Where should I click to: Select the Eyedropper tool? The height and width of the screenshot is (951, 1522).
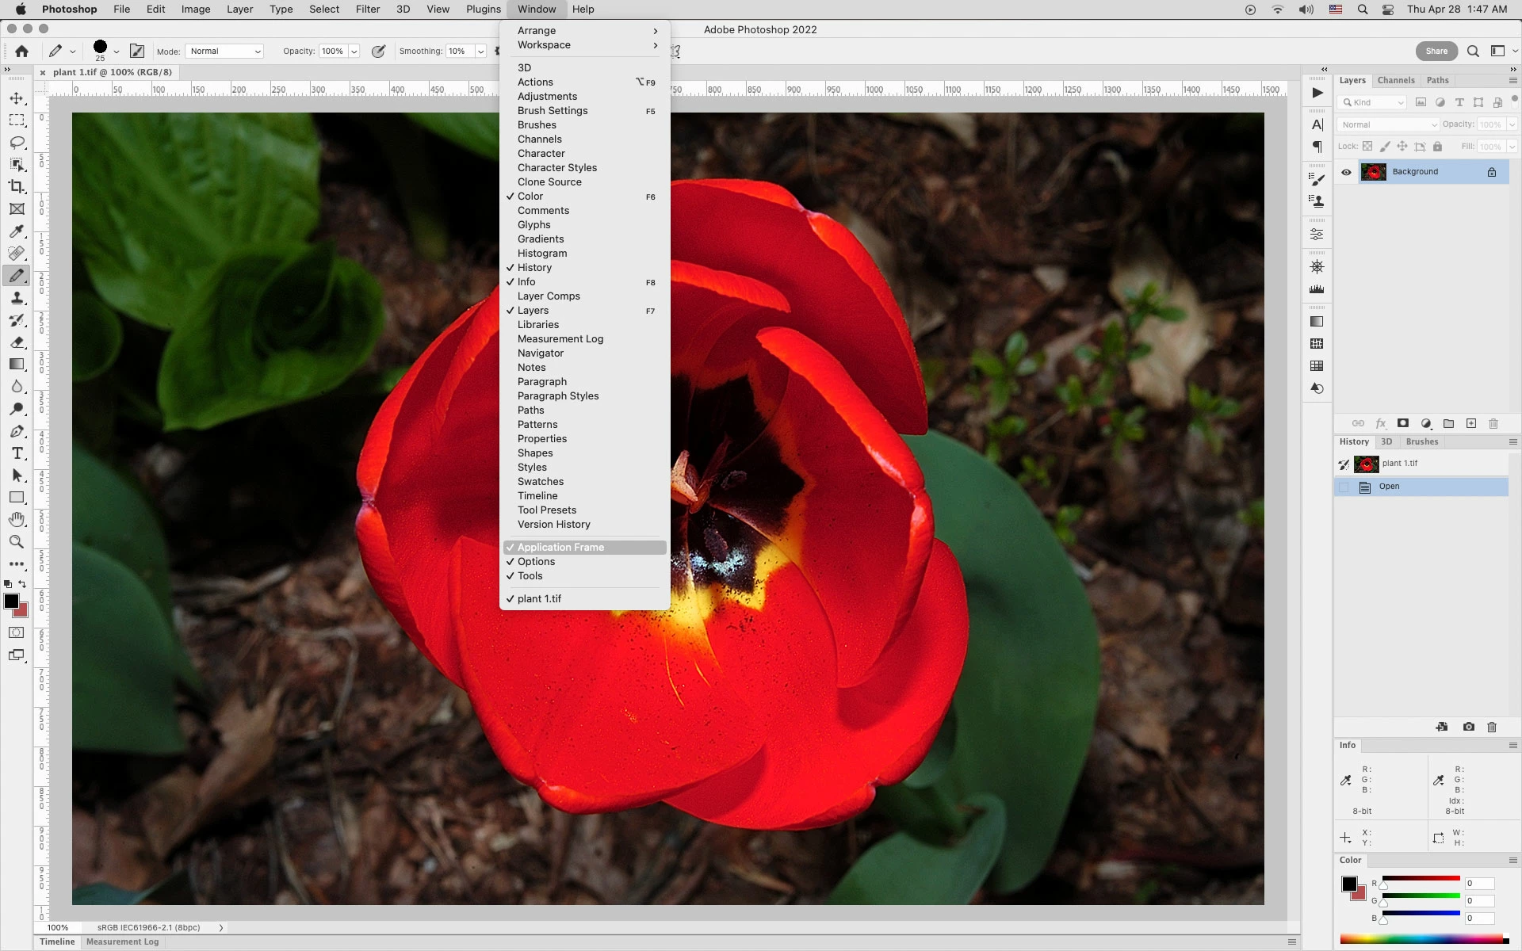(17, 231)
